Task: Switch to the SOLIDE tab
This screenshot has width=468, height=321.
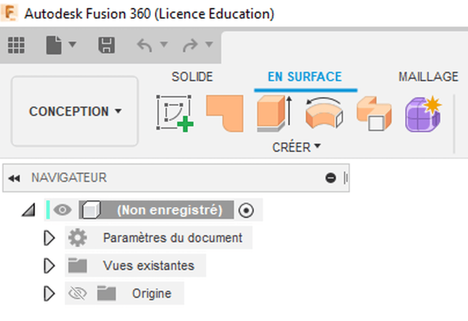Action: [192, 77]
